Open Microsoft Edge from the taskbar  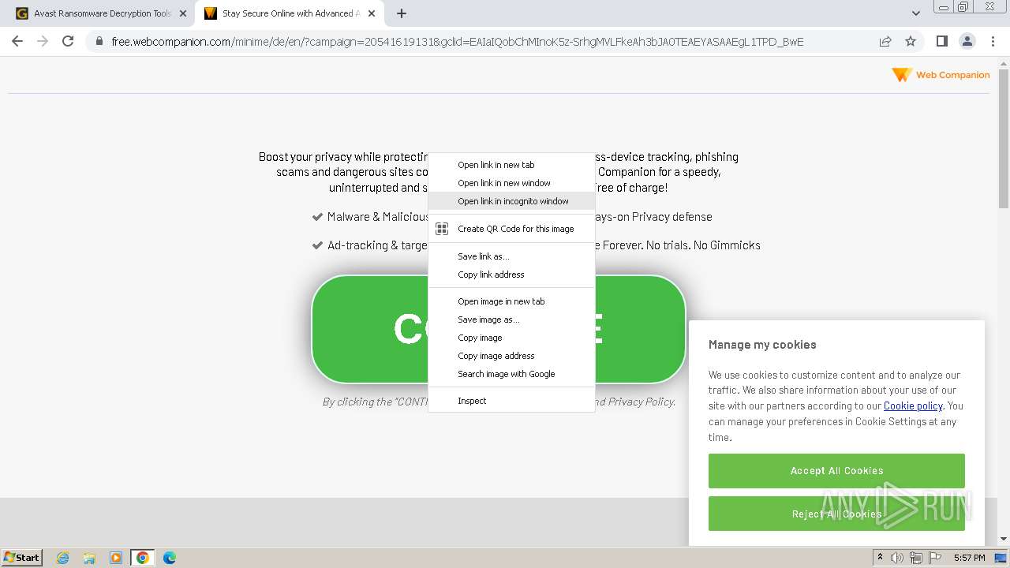(170, 558)
